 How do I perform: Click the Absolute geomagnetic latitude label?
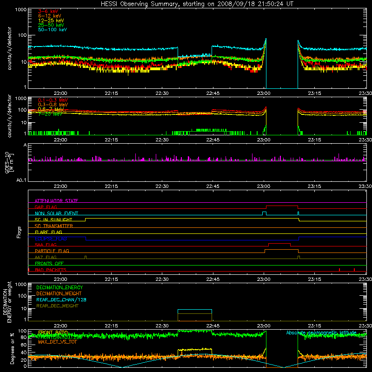click(321, 332)
